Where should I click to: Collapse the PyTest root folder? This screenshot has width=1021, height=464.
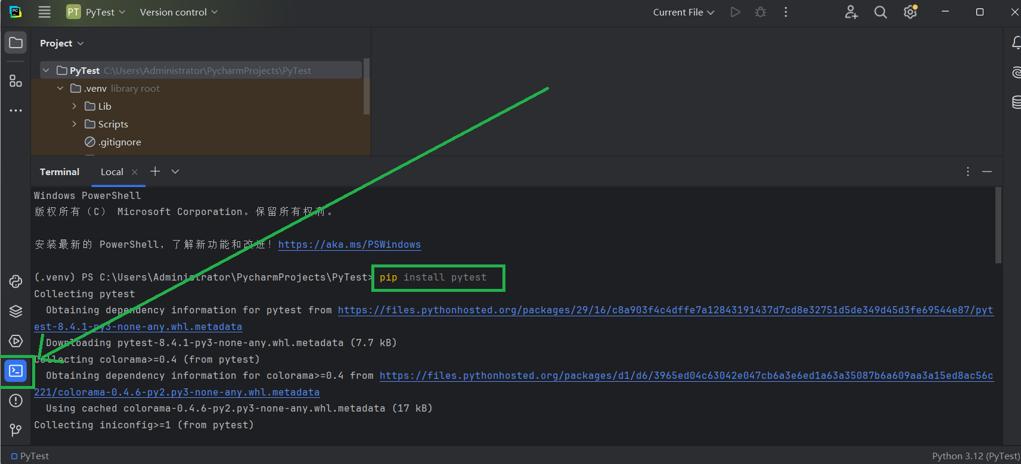(46, 70)
